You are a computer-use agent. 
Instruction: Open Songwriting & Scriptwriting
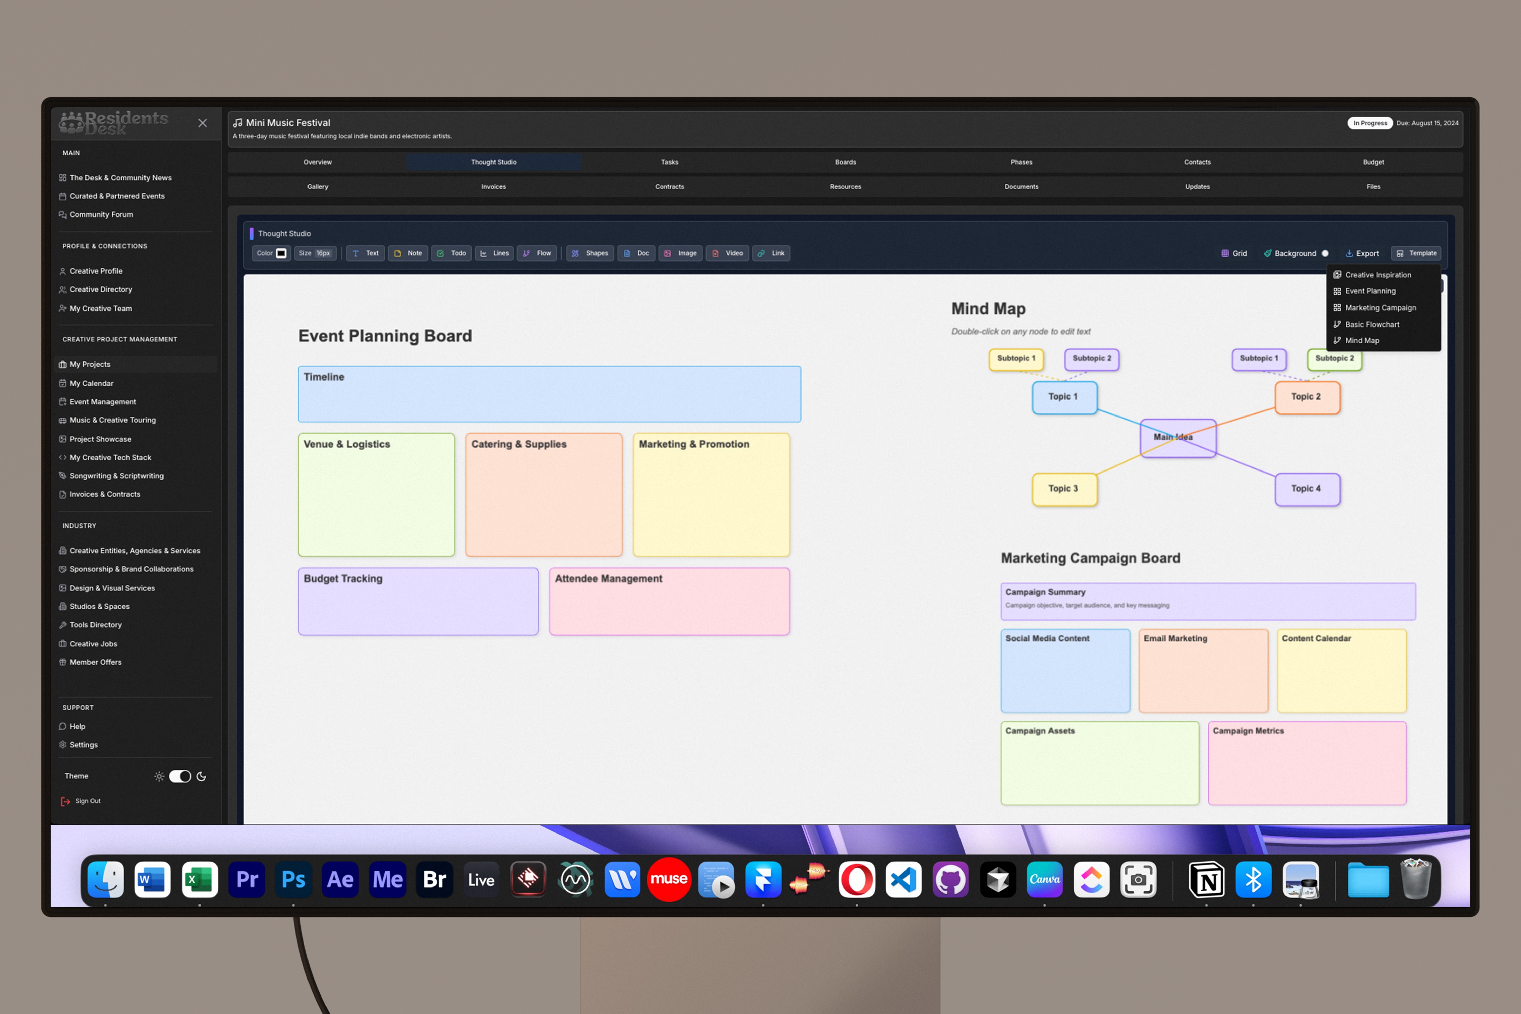tap(111, 476)
